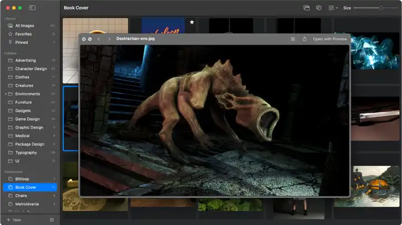Click the Favorites star icon in the sidebar

(x=10, y=34)
